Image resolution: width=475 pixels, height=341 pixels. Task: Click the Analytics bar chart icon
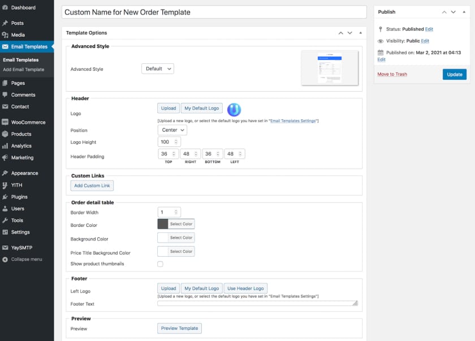pyautogui.click(x=5, y=146)
